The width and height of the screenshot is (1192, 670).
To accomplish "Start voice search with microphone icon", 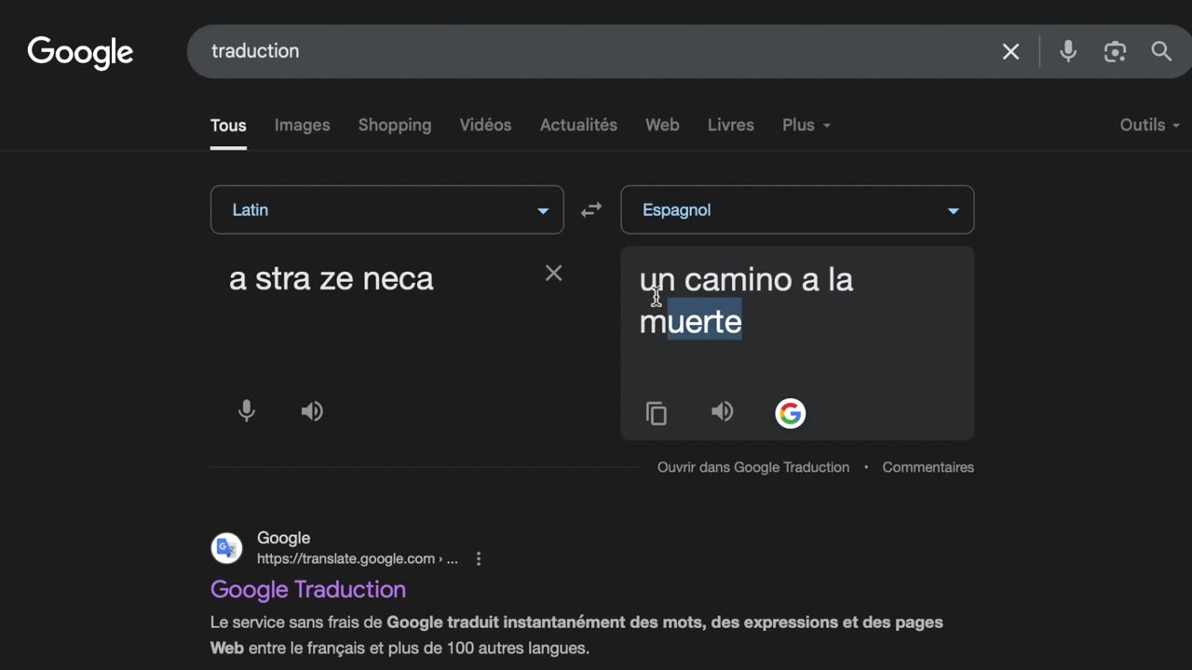I will pyautogui.click(x=1068, y=52).
